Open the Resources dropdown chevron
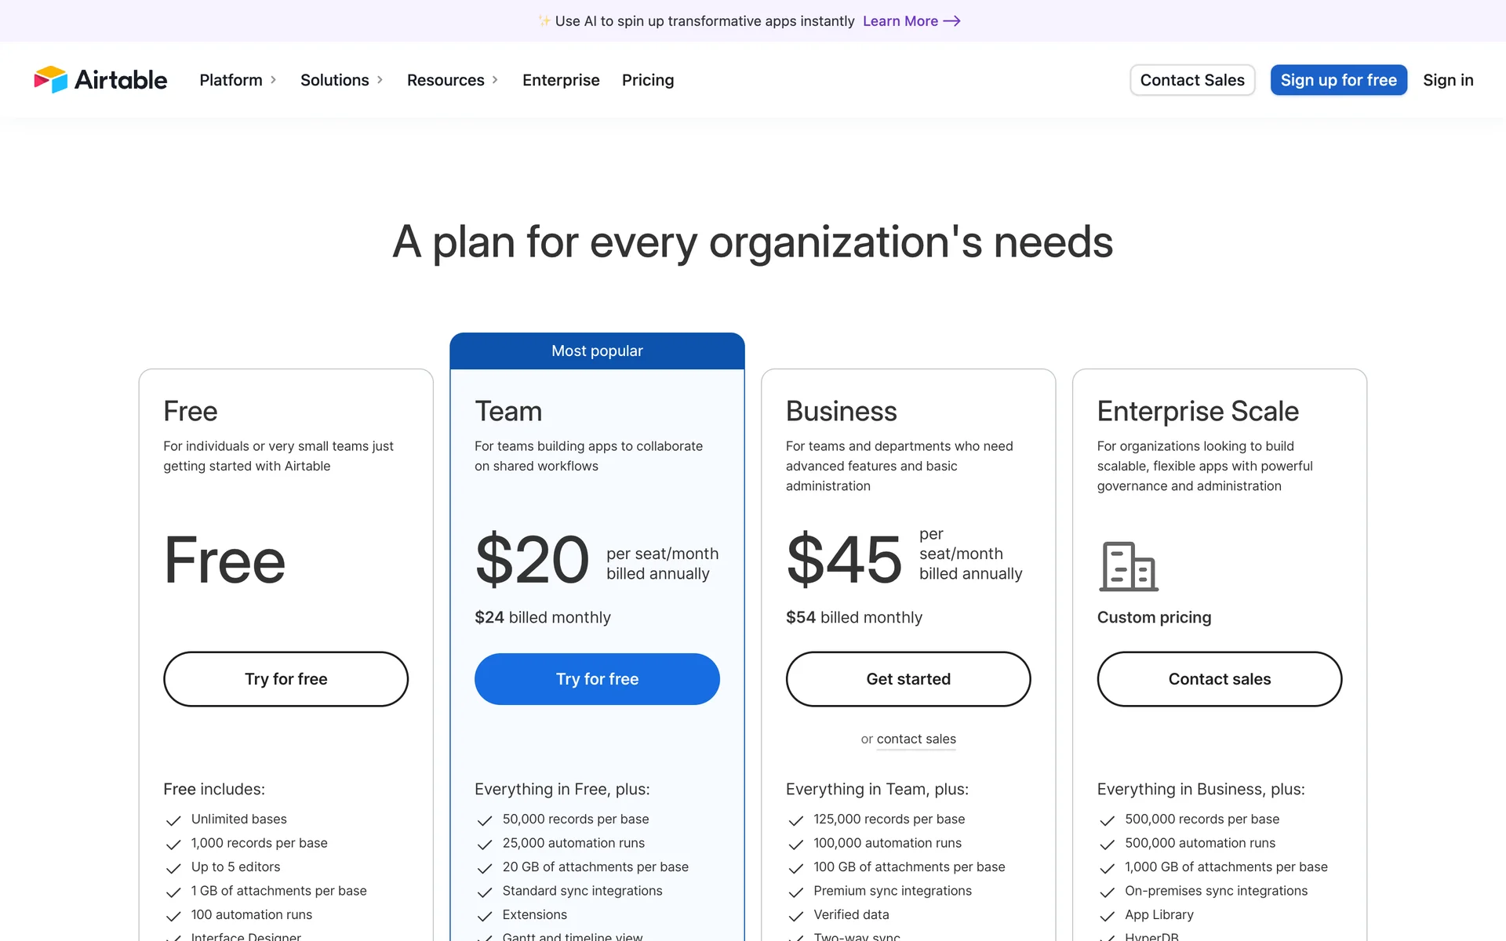1506x941 pixels. point(495,80)
